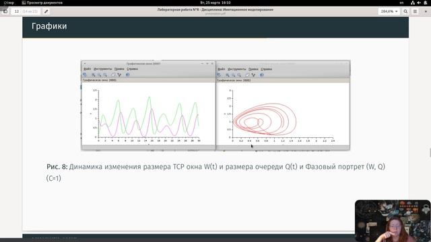Open Файл menu in phase portrait window

[222, 69]
